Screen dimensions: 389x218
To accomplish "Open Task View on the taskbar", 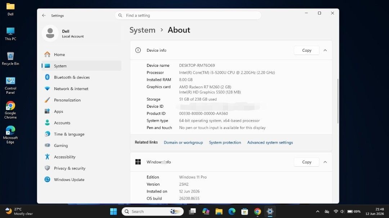I will tap(192, 211).
